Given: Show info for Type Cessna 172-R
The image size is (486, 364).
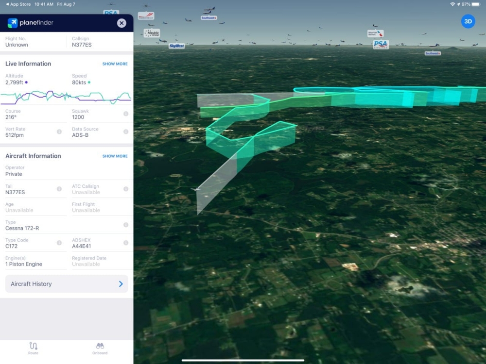Looking at the screenshot, I should (126, 225).
